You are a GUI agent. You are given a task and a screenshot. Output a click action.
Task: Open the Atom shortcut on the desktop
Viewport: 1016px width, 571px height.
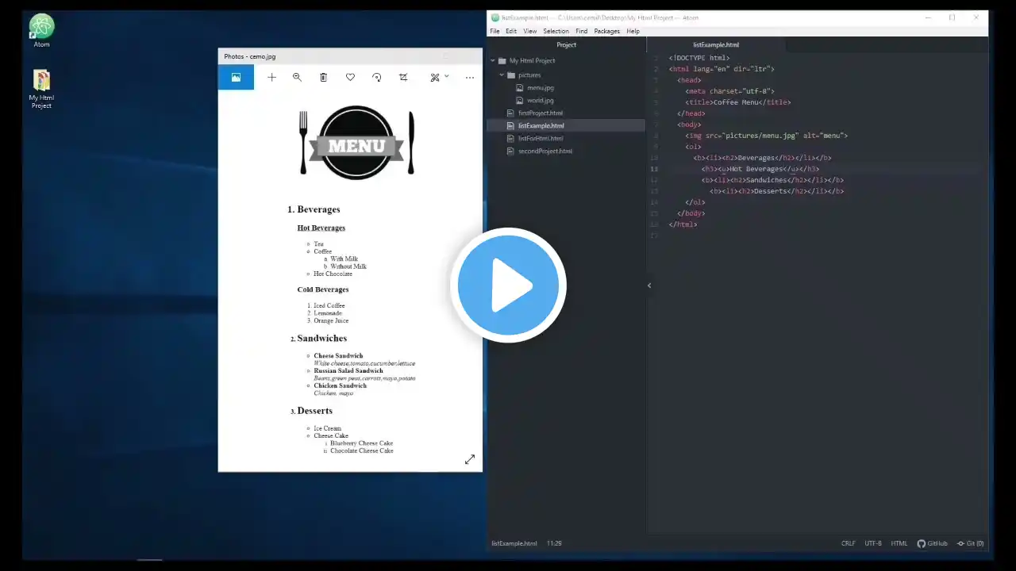coord(41,30)
